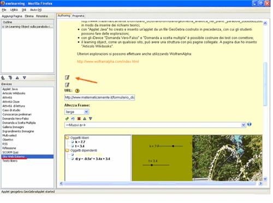
Task: Click the Rinomina button
Action: (42, 16)
